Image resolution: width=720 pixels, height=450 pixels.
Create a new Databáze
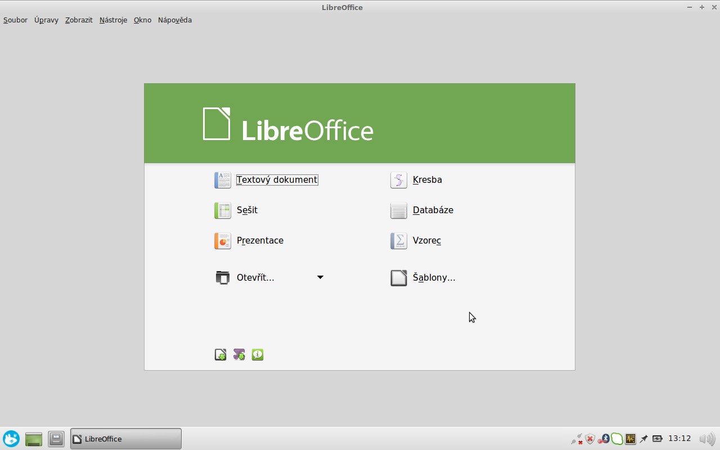[x=422, y=210]
